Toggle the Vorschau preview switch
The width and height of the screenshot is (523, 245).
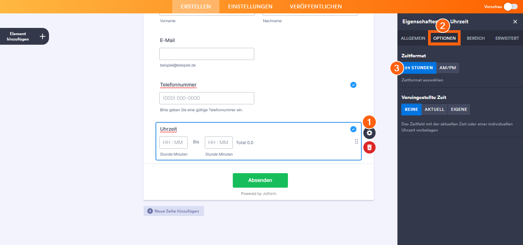pos(510,6)
